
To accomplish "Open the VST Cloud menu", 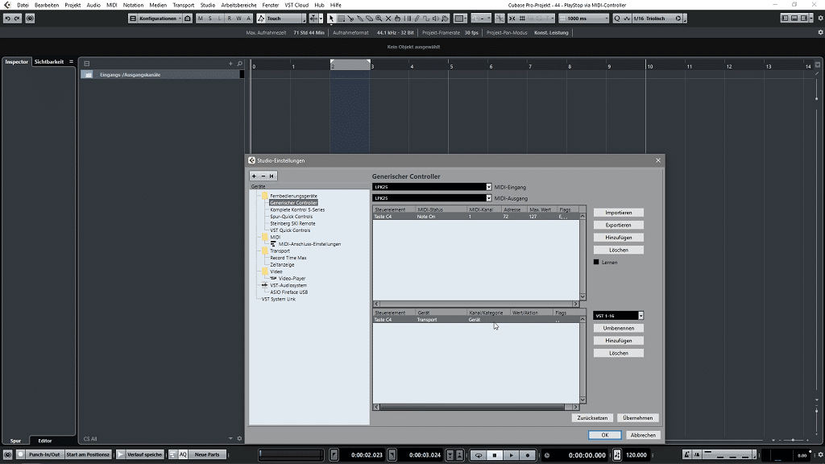I will [x=296, y=6].
